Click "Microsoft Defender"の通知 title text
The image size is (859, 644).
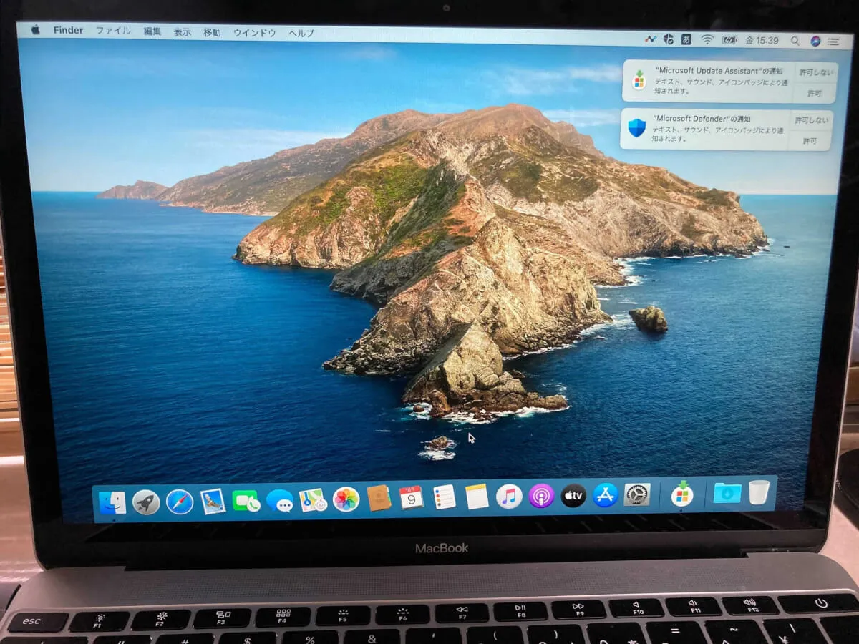[x=702, y=119]
